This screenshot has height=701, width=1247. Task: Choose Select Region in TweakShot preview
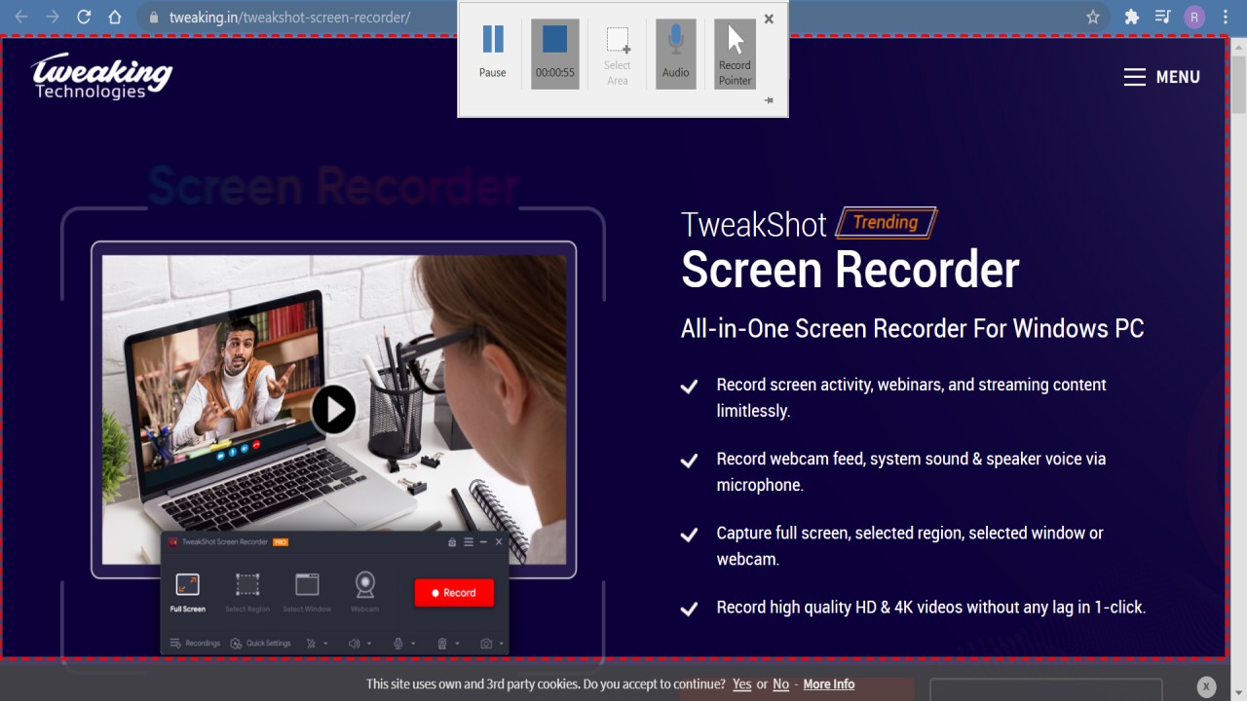point(247,593)
